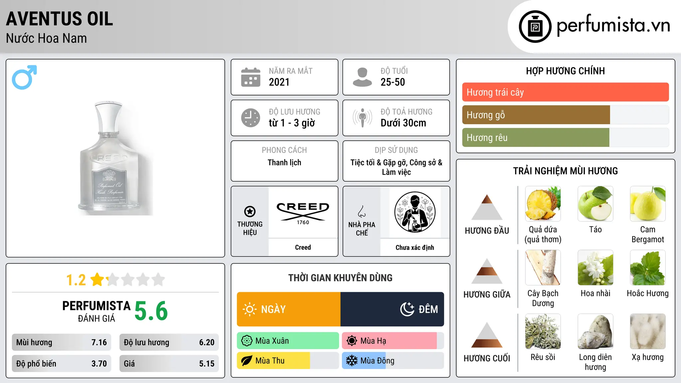Click the summer sun icon

351,341
